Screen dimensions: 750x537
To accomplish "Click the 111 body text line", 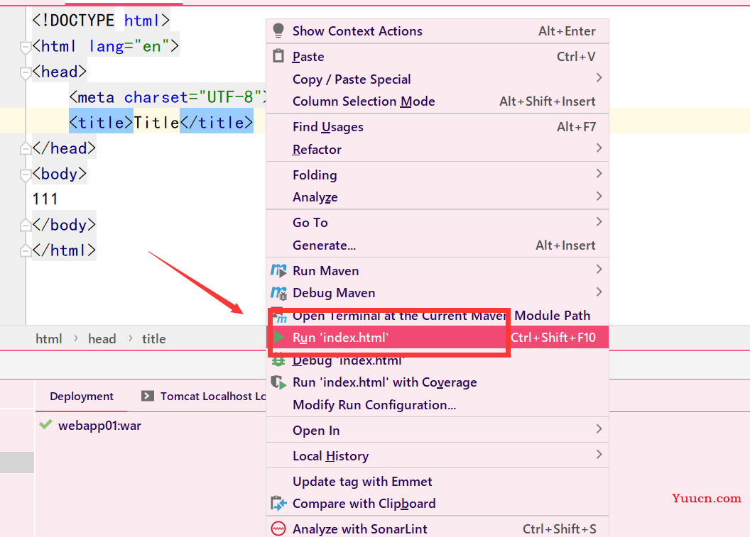I will coord(45,199).
